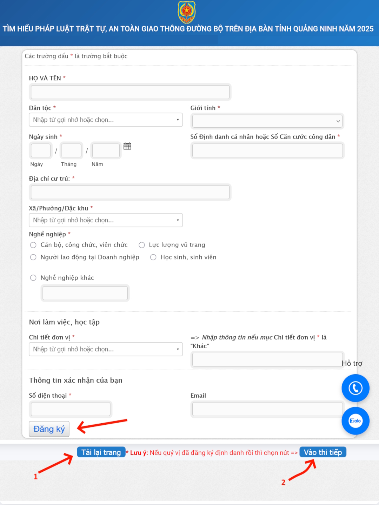Screen dimensions: 379x505
Task: Focus the 'Năm' birth year field
Action: 106,151
